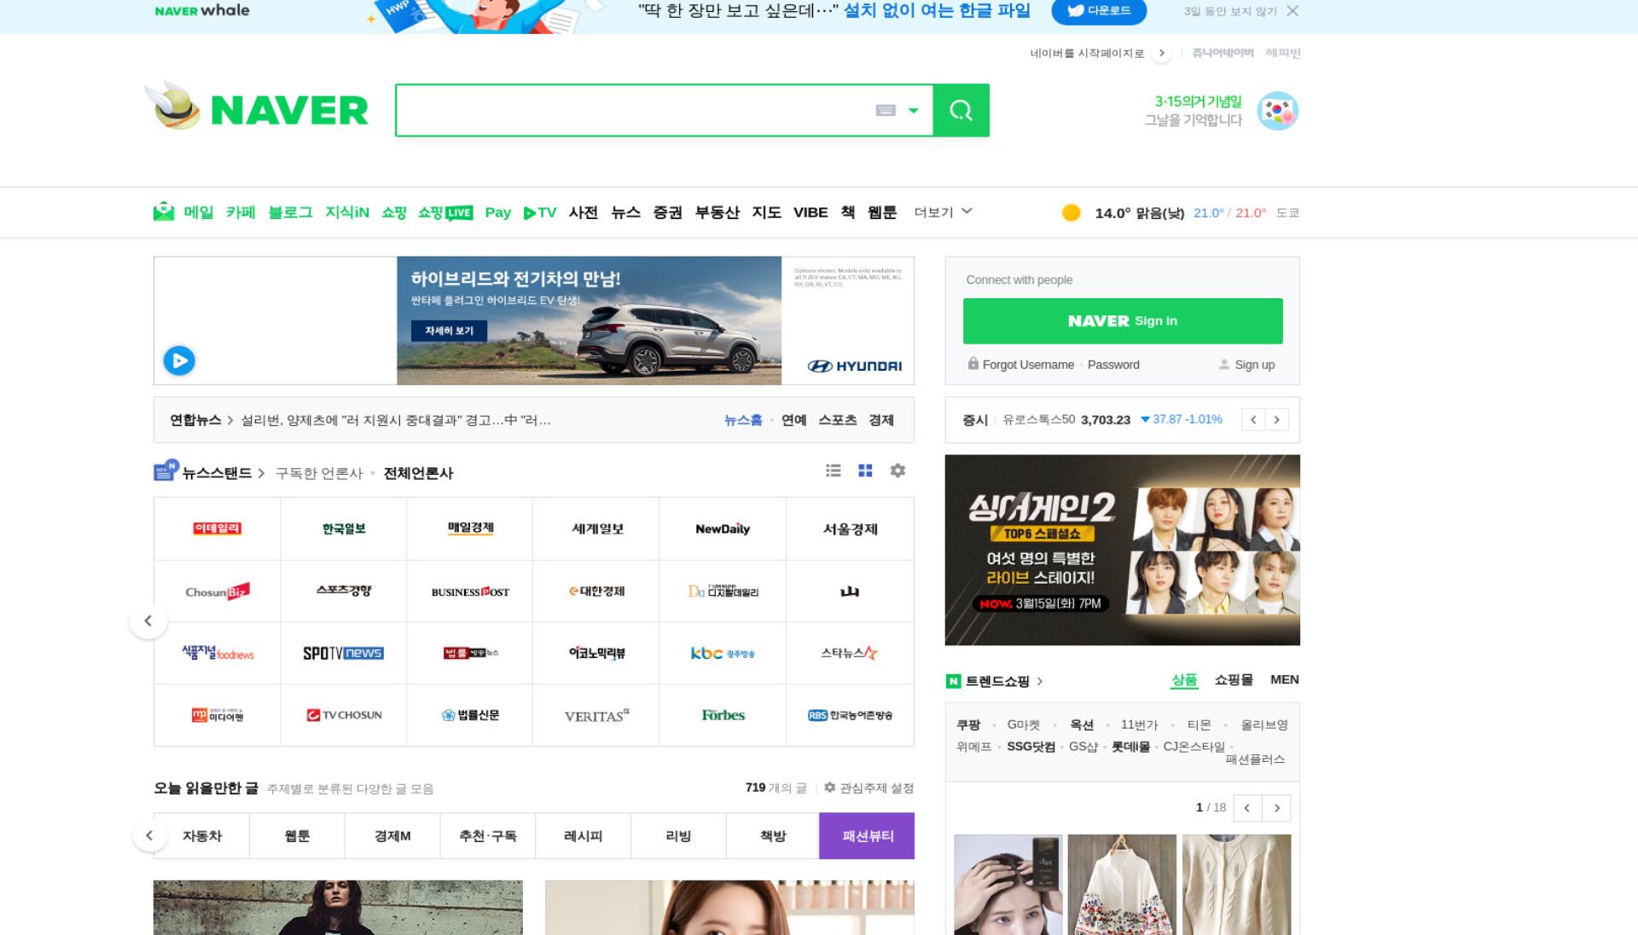Open 쇼핑LIVE in the service menu

click(445, 212)
